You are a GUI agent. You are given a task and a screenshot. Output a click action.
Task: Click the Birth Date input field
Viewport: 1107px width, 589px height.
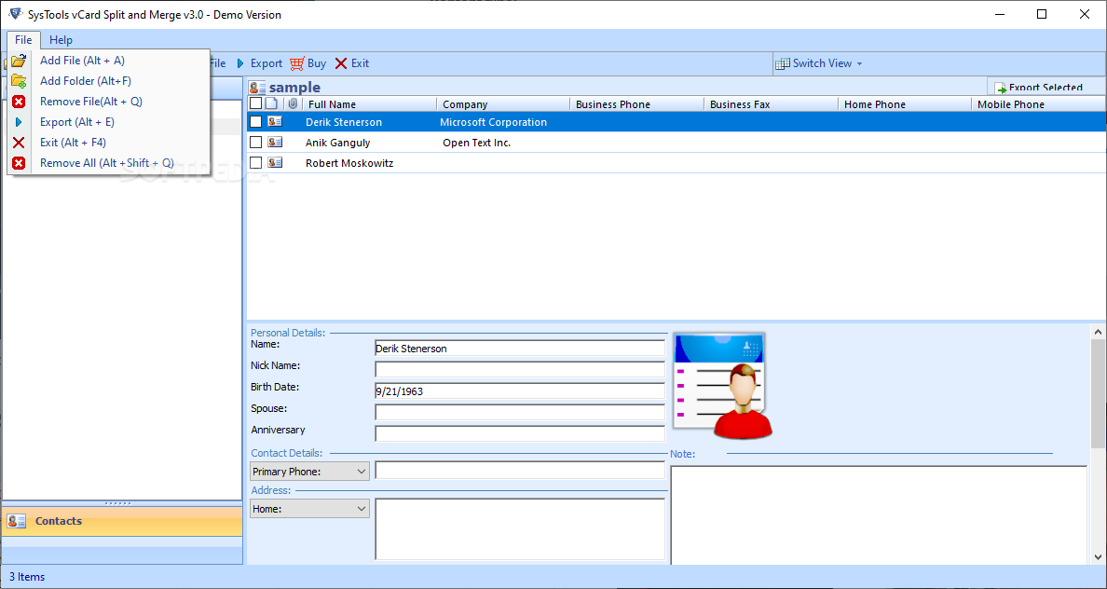coord(520,390)
